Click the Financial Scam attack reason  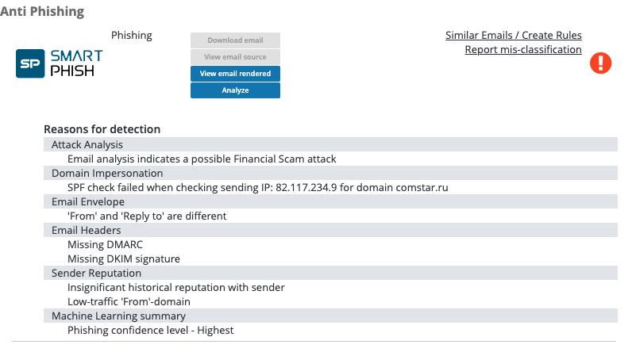[202, 159]
